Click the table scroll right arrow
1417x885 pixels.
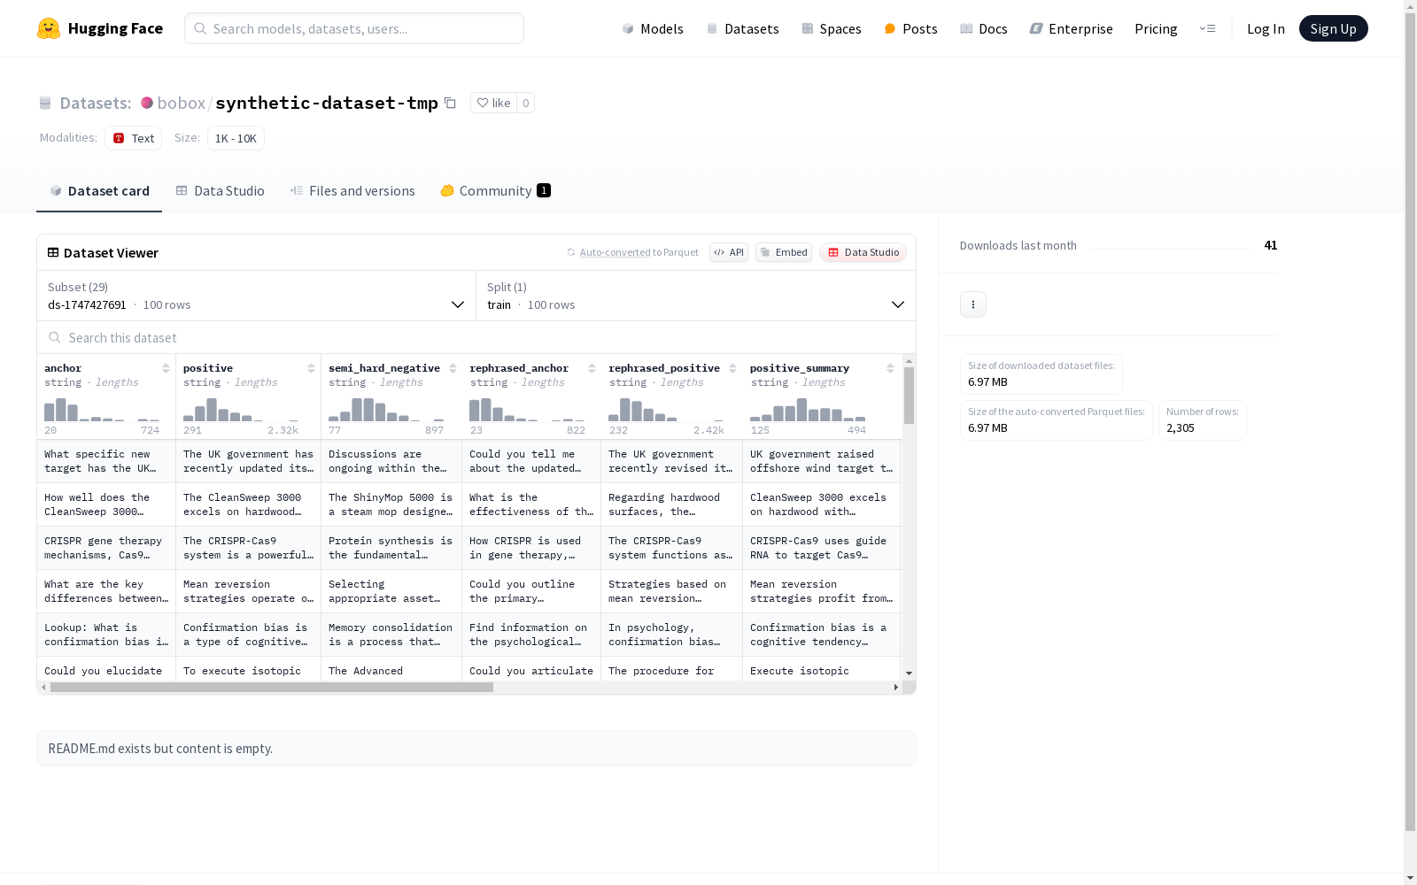[896, 687]
